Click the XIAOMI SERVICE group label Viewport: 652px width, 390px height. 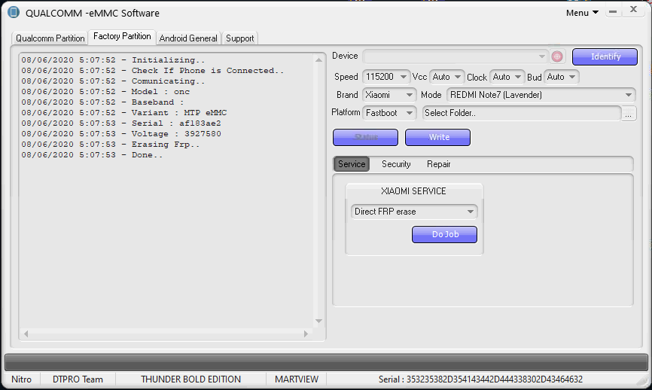click(x=413, y=191)
